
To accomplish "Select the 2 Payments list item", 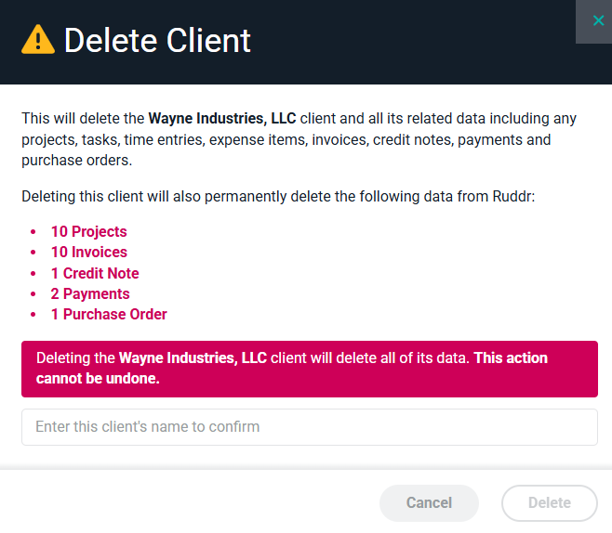I will coord(90,293).
